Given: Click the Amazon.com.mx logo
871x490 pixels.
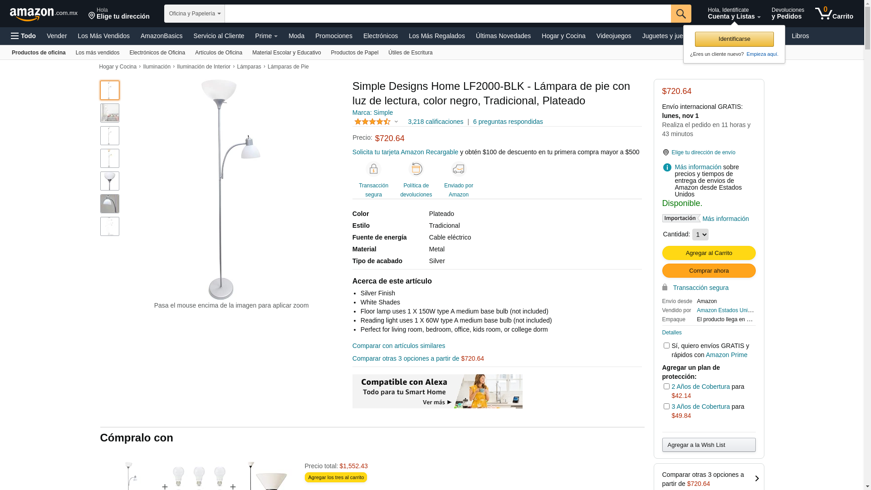Looking at the screenshot, I should [x=44, y=14].
